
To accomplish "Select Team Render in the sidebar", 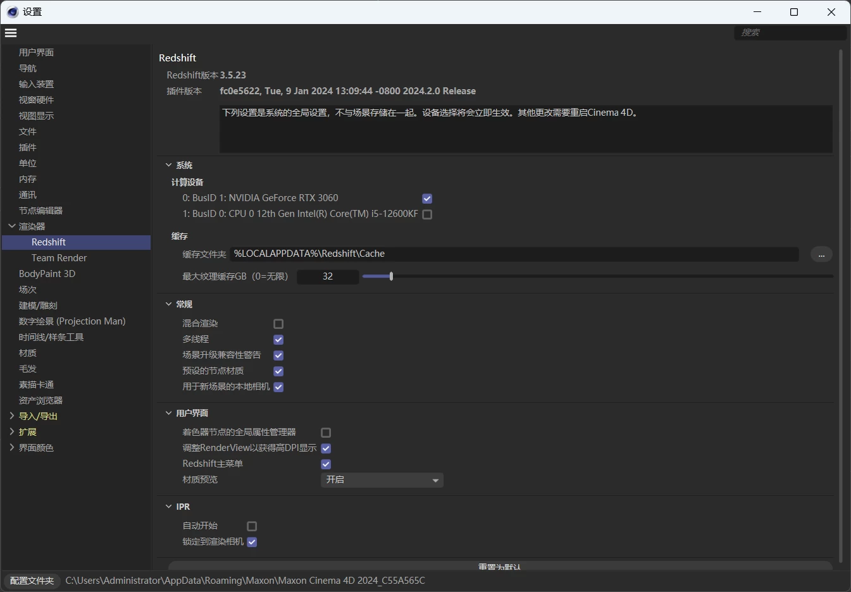I will pyautogui.click(x=59, y=258).
